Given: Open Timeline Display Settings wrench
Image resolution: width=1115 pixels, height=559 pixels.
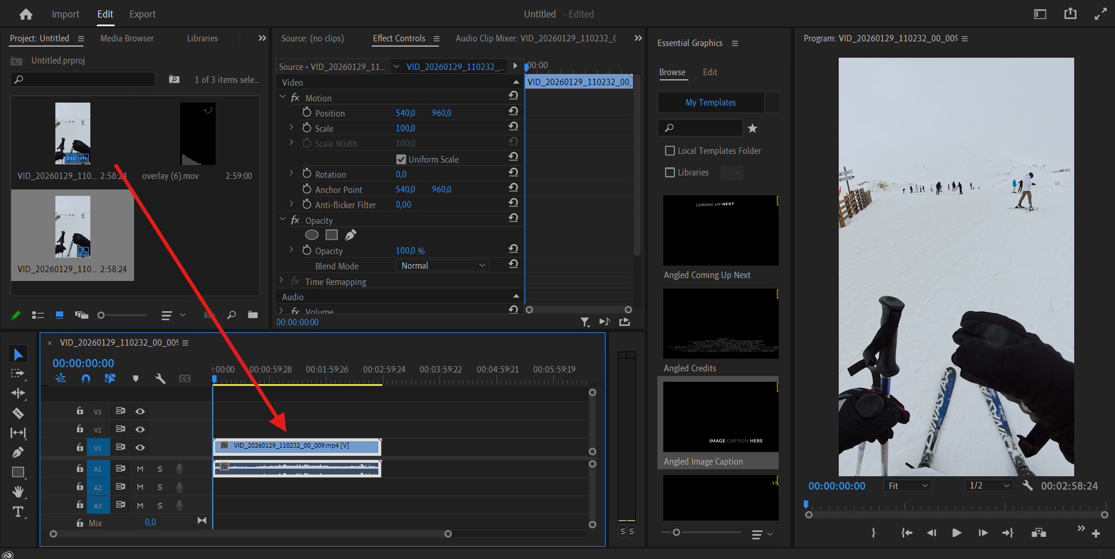Looking at the screenshot, I should [x=160, y=378].
